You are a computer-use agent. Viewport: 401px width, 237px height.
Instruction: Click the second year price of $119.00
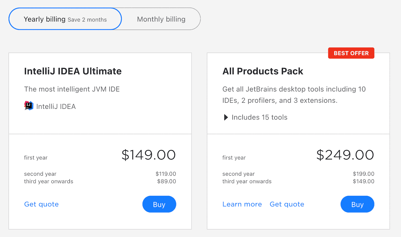coord(166,174)
